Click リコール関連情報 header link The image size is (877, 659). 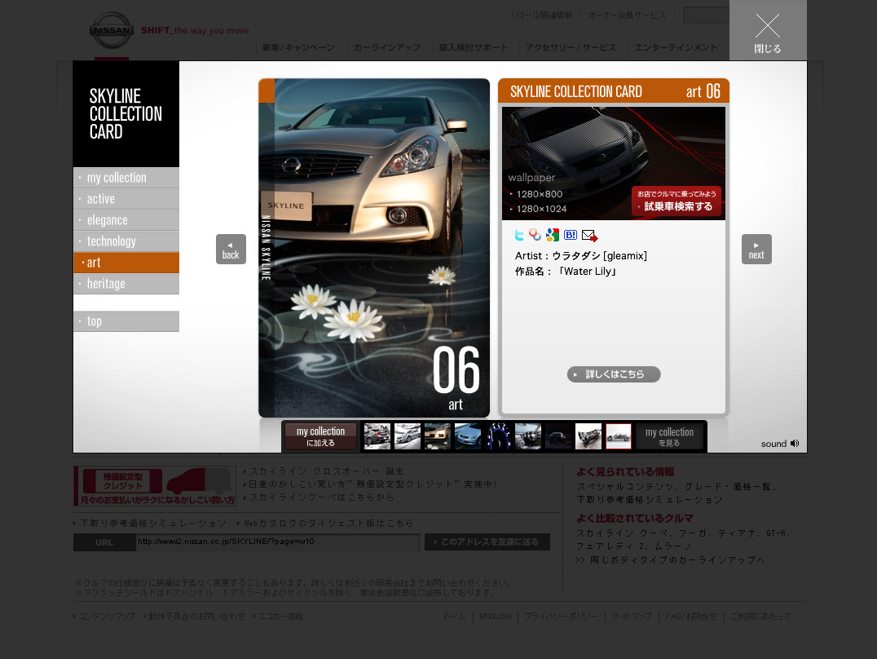pos(542,15)
